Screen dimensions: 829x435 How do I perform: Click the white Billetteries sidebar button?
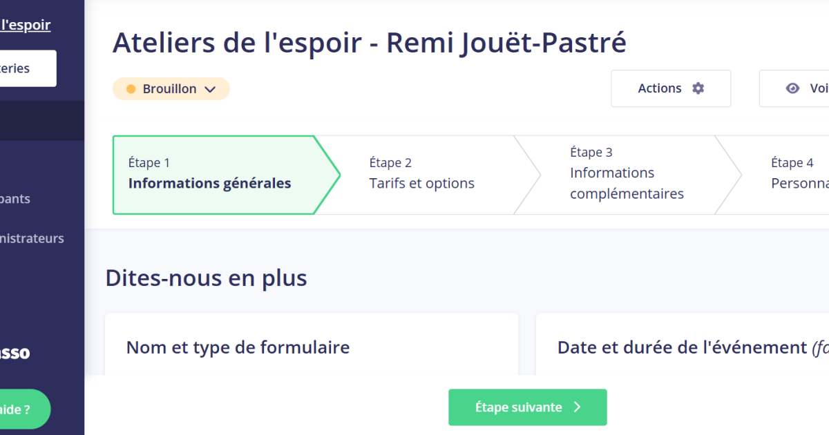(x=26, y=68)
